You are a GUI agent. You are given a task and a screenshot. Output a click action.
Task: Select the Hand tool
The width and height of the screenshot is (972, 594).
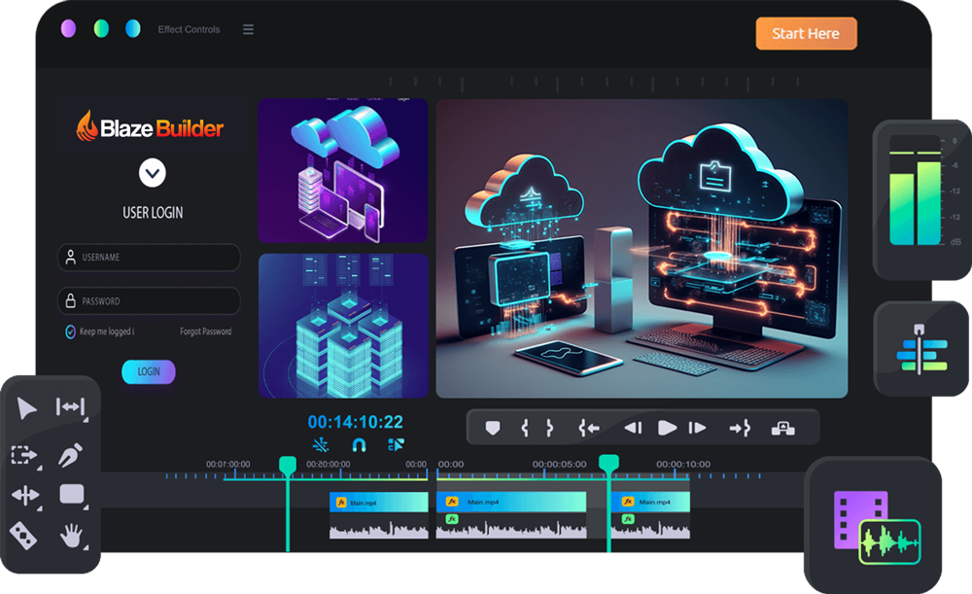(71, 536)
